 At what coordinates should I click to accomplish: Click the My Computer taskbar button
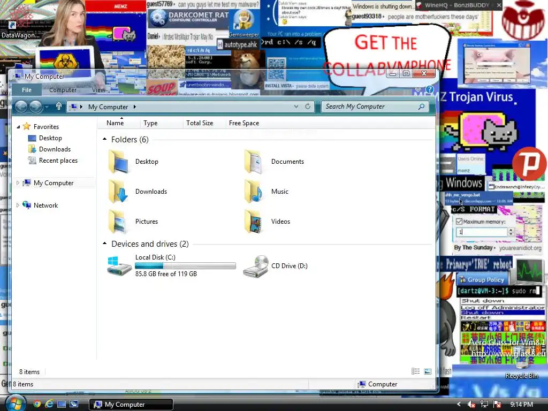(131, 405)
